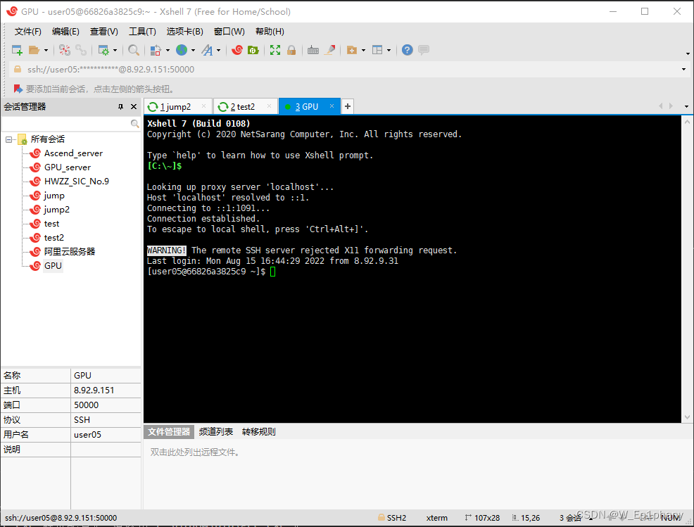The height and width of the screenshot is (527, 694).
Task: Open the 文件(F) menu
Action: 27,31
